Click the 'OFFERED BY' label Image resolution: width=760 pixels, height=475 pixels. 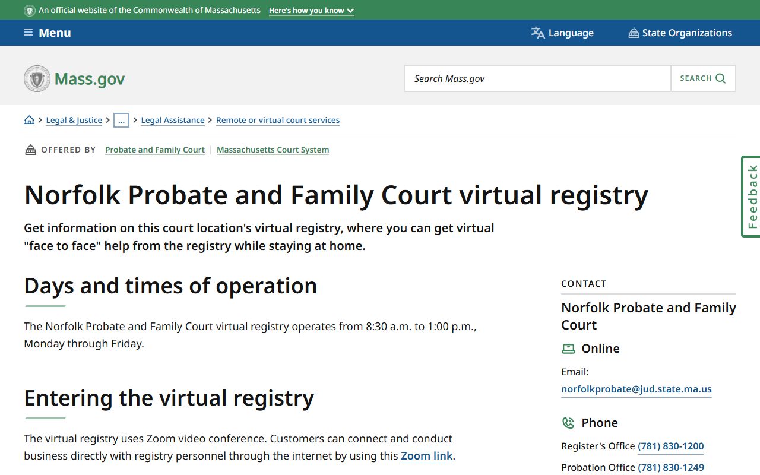(x=68, y=150)
